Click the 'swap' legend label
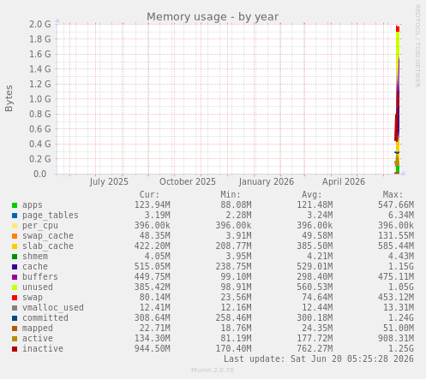The image size is (426, 379). [33, 298]
